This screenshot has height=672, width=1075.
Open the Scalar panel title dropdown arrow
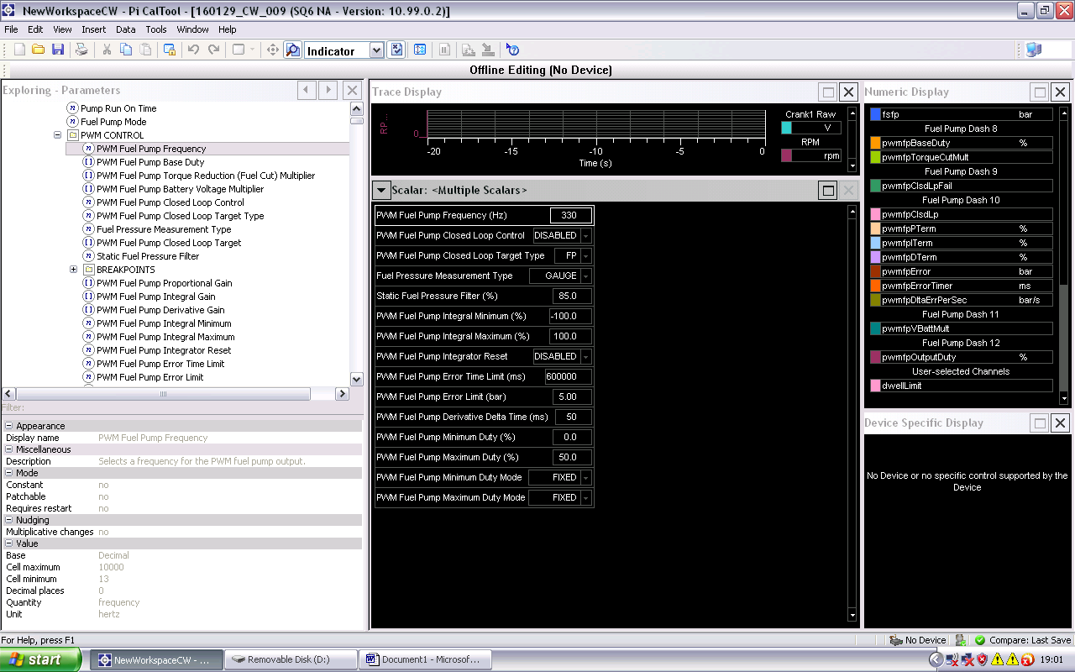click(381, 191)
